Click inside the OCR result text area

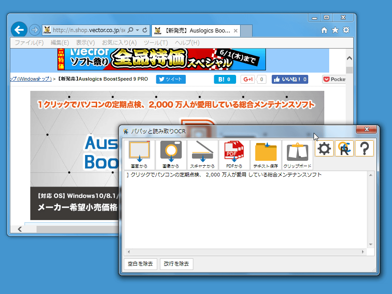[x=246, y=210]
